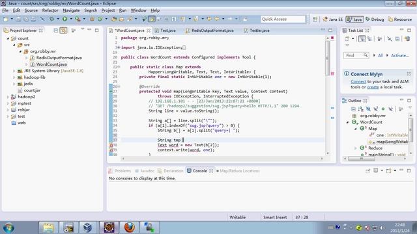Toggle Hide Fields in Outline toolbar
Image resolution: width=417 pixels, height=234 pixels.
click(x=368, y=109)
